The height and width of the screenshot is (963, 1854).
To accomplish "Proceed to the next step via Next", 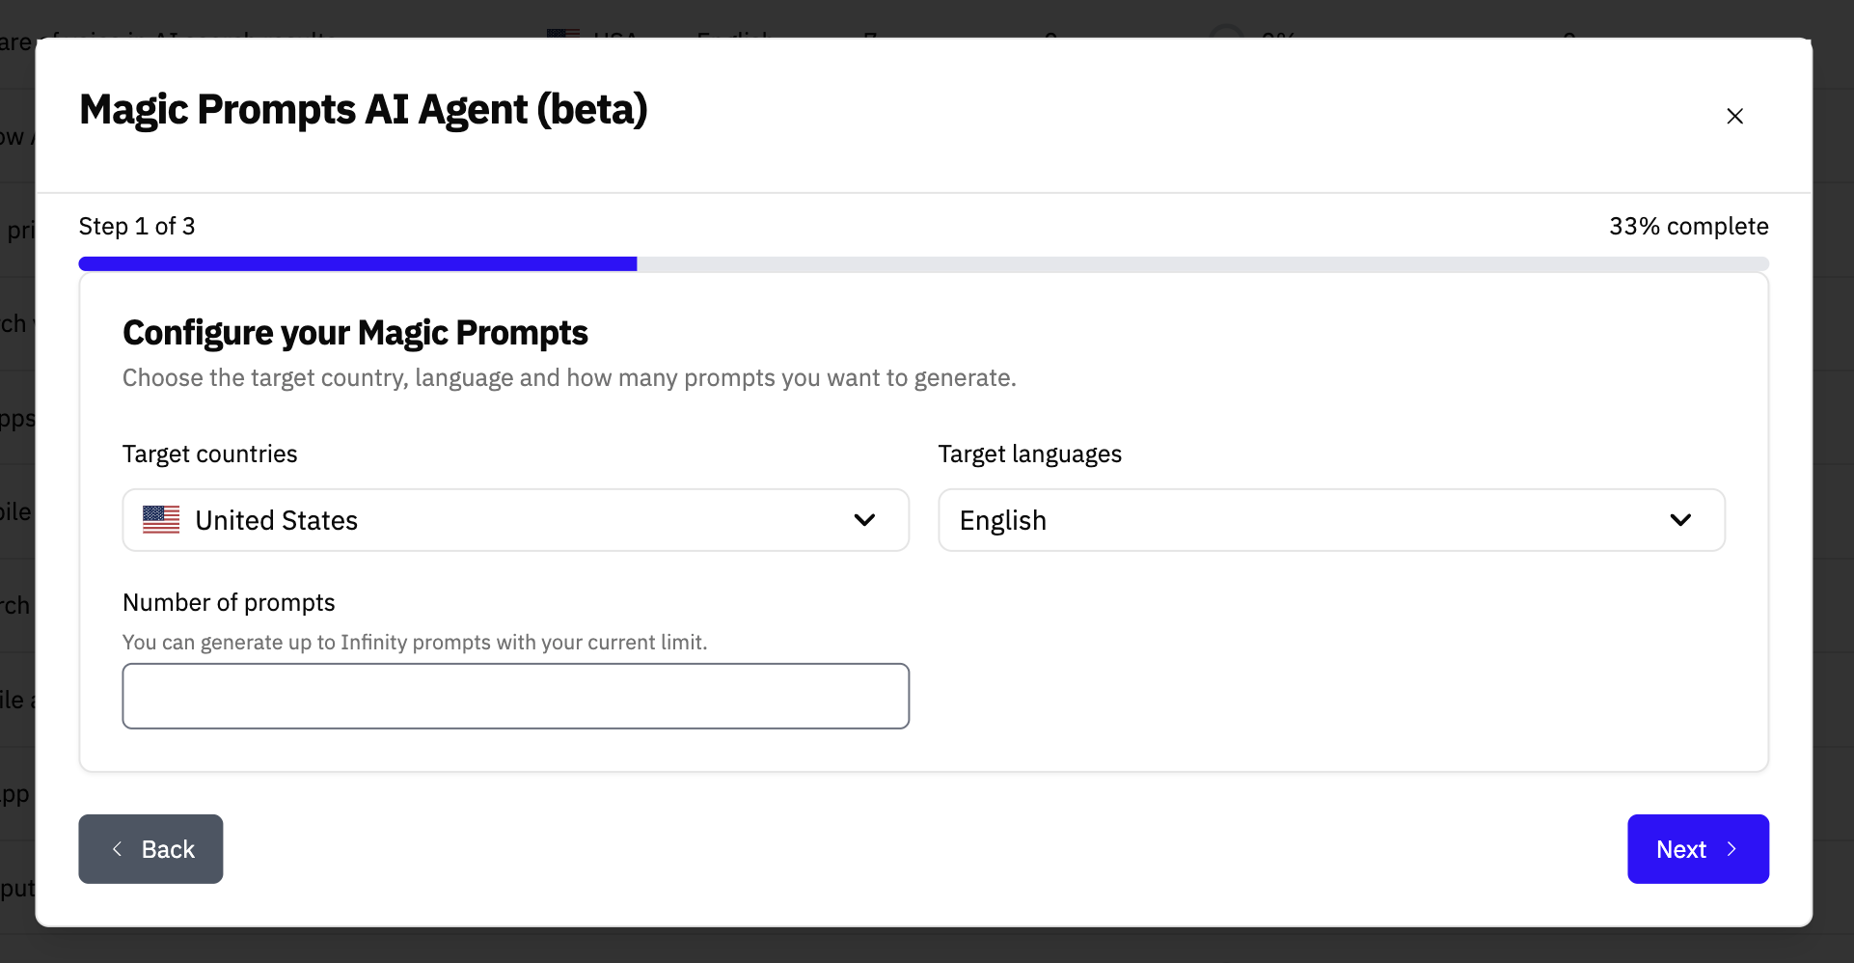I will pos(1680,849).
